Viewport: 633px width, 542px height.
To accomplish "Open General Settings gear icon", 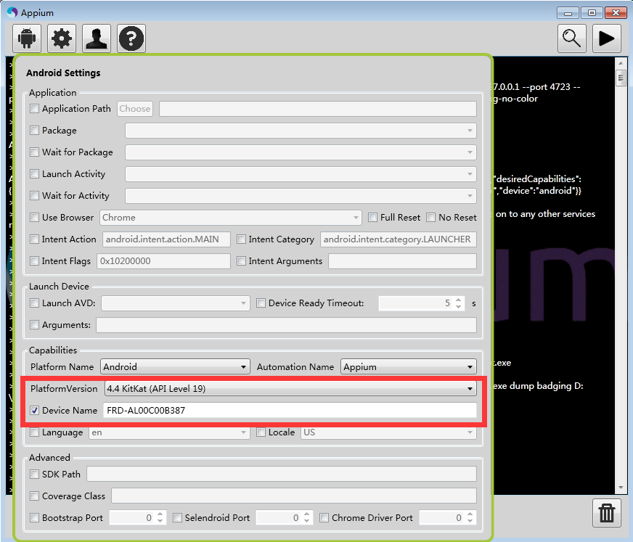I will [x=62, y=38].
